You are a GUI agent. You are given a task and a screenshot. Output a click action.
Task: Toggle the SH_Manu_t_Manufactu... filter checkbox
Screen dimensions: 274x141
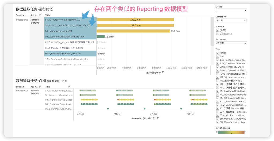(218, 119)
